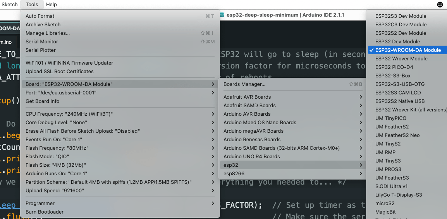The image size is (447, 219).
Task: Run Auto Format on the sketch
Action: [x=120, y=16]
